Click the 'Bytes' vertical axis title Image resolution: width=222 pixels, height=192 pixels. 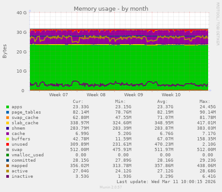pyautogui.click(x=4, y=51)
